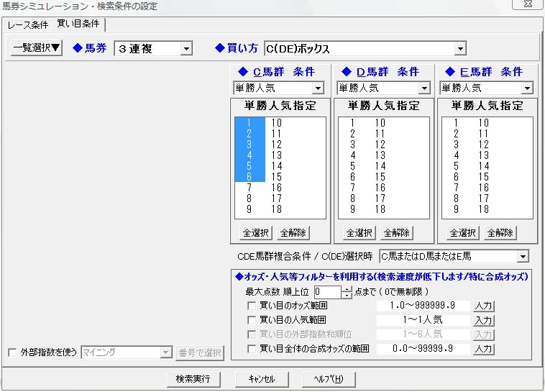Enable the 買い目のオッズ範囲 checkbox
The width and height of the screenshot is (545, 392).
point(251,306)
